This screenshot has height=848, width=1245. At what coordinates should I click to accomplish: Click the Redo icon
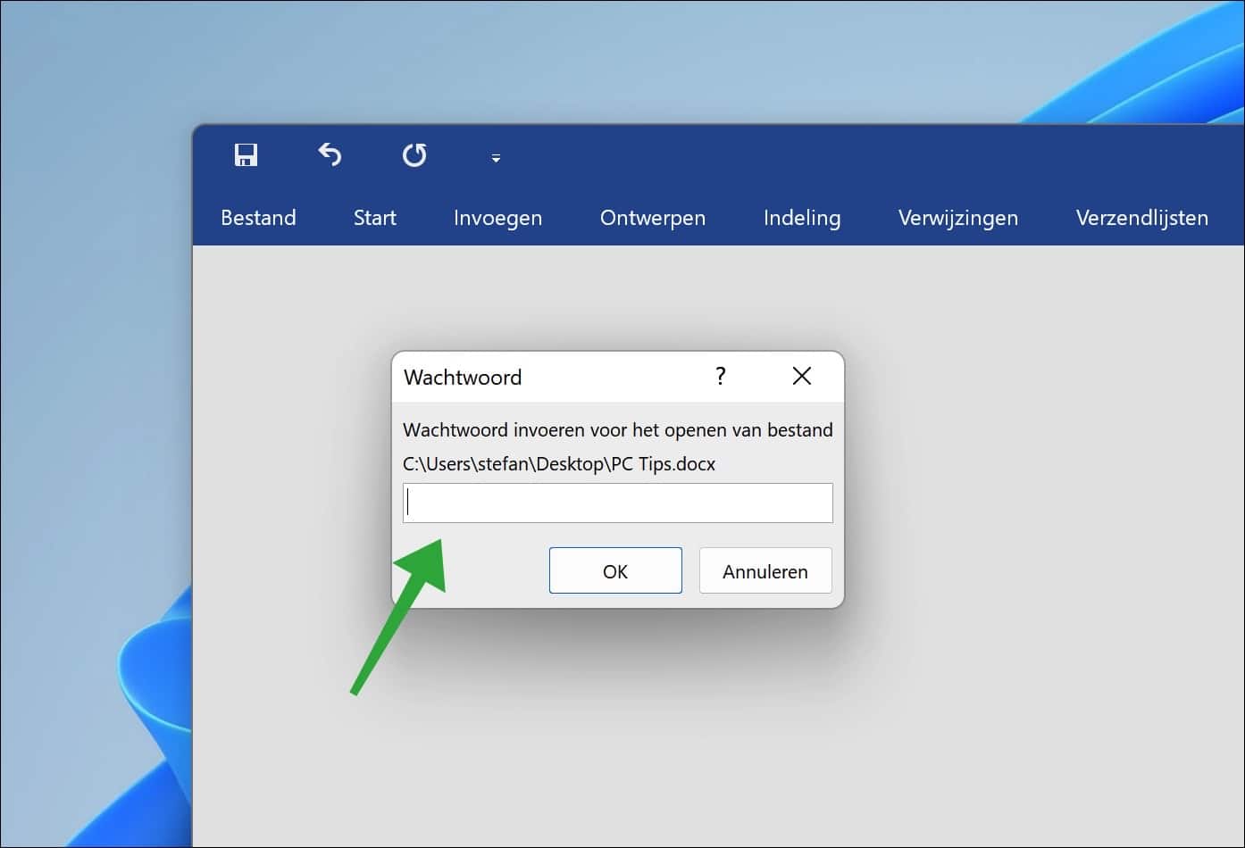pyautogui.click(x=414, y=154)
